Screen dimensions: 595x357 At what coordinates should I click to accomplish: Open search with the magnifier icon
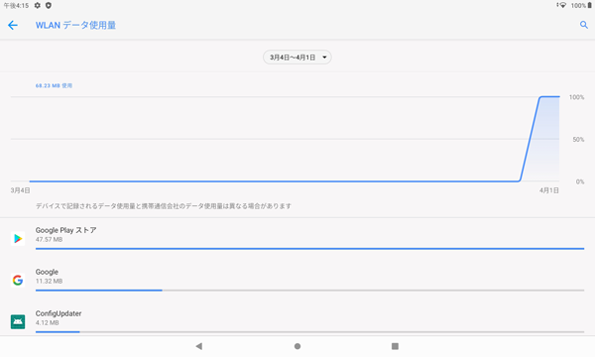[x=584, y=25]
